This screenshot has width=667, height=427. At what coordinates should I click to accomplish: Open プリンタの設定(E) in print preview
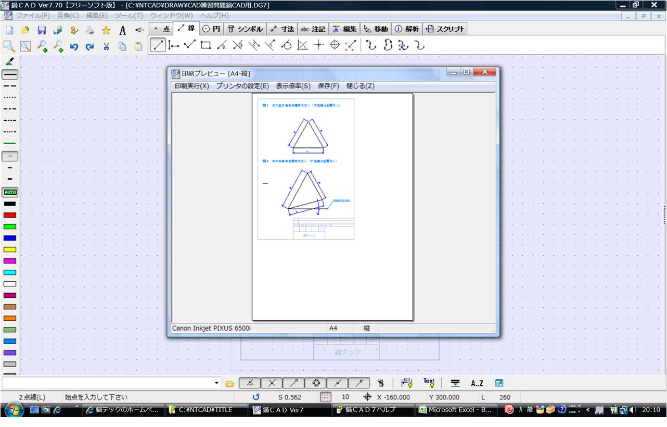click(x=242, y=86)
